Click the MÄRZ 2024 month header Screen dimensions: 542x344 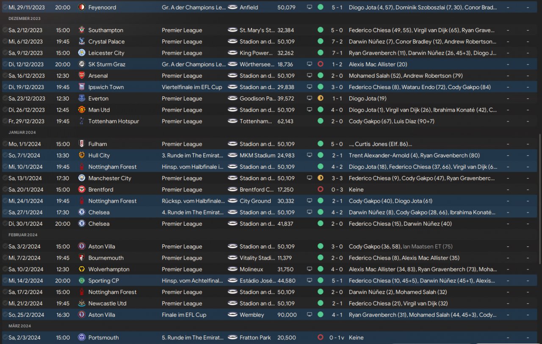pyautogui.click(x=19, y=326)
